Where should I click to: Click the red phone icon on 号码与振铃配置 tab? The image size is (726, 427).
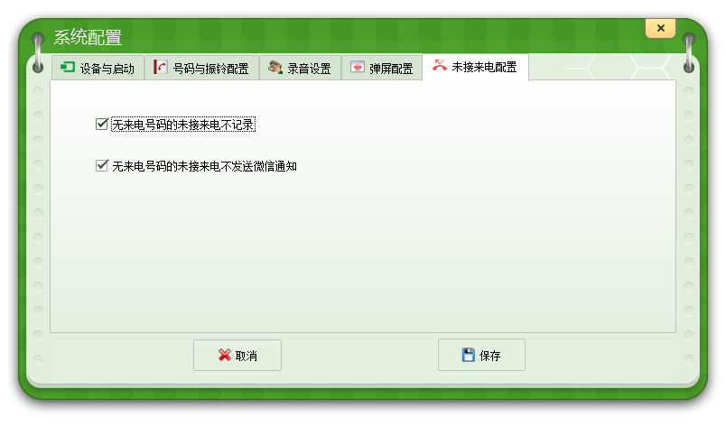click(161, 68)
